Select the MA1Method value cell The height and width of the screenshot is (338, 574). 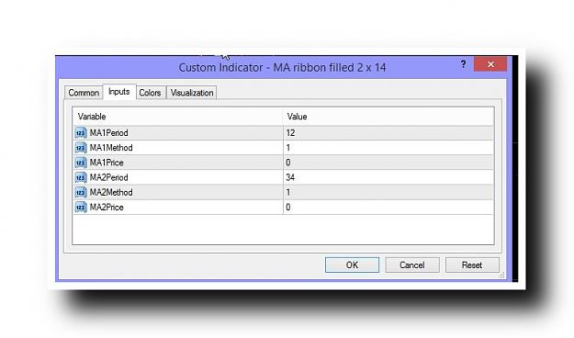point(388,148)
